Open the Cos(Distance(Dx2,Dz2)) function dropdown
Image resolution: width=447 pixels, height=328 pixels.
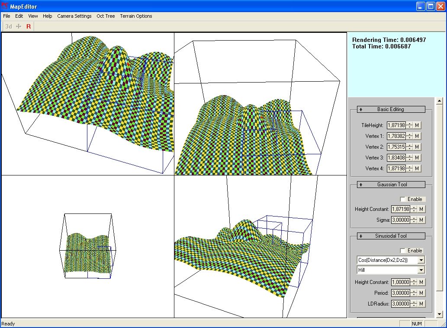point(421,260)
